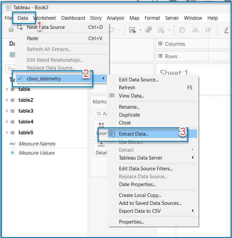Open the Server menu
Image resolution: width=232 pixels, height=238 pixels.
172,18
